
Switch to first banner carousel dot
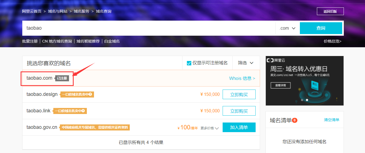coord(302,100)
